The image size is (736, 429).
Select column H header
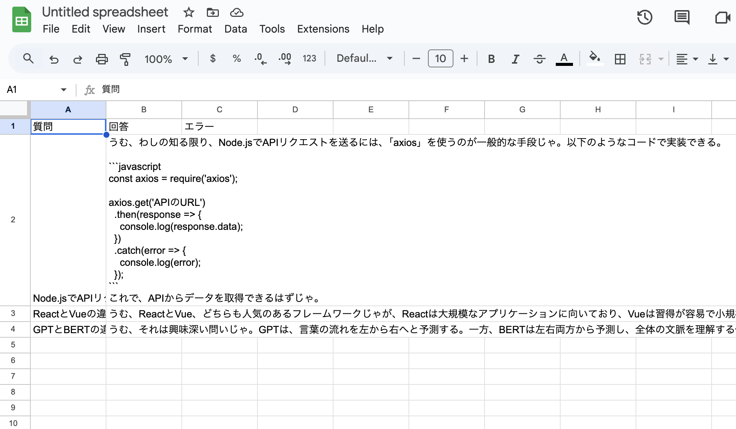[x=598, y=109]
